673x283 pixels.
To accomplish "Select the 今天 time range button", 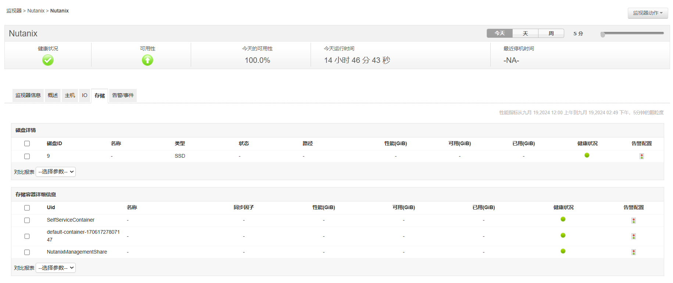I will 500,33.
